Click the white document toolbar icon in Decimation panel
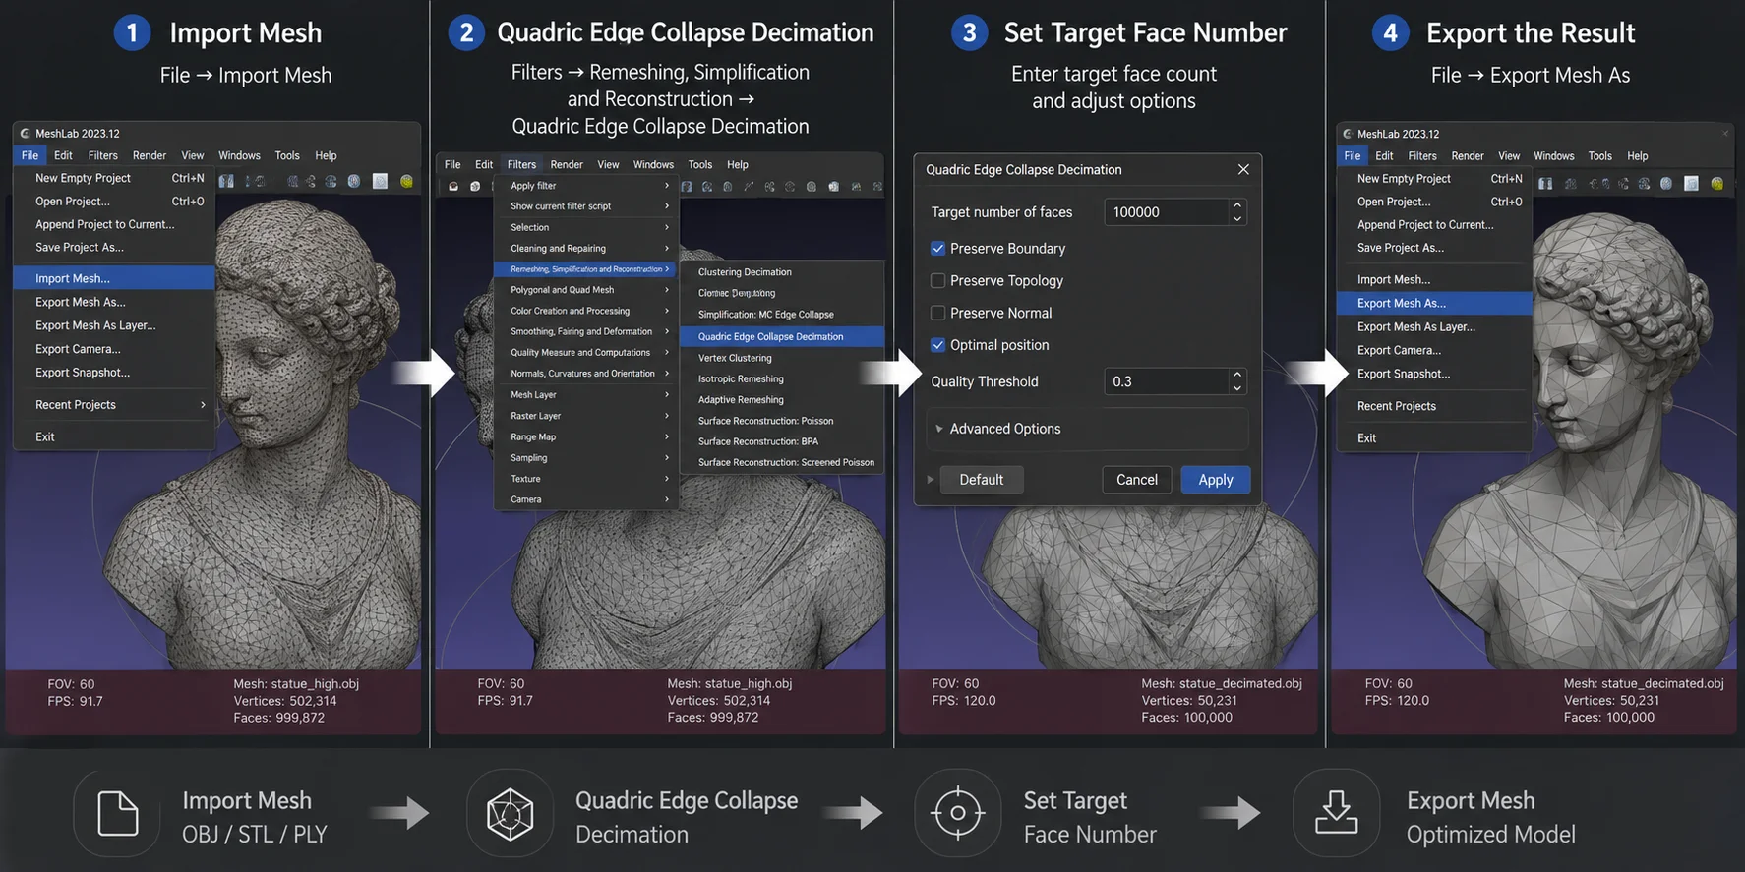This screenshot has height=872, width=1745. click(834, 186)
